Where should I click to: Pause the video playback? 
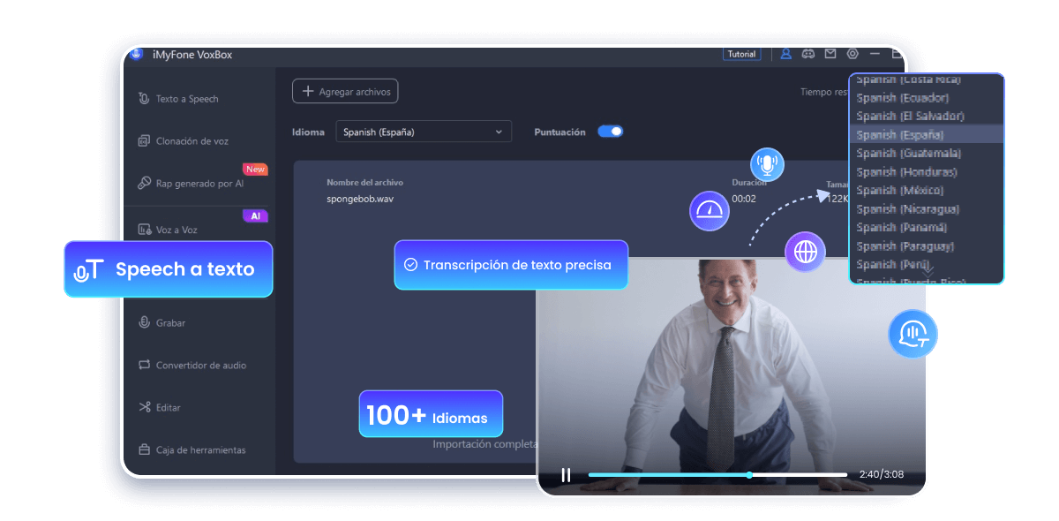pos(566,475)
